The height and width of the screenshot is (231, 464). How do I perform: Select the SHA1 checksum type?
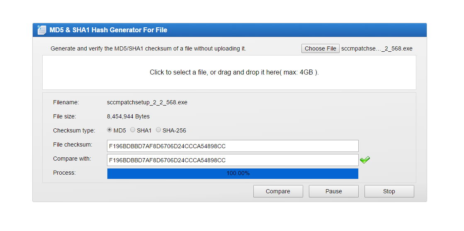[x=133, y=130]
